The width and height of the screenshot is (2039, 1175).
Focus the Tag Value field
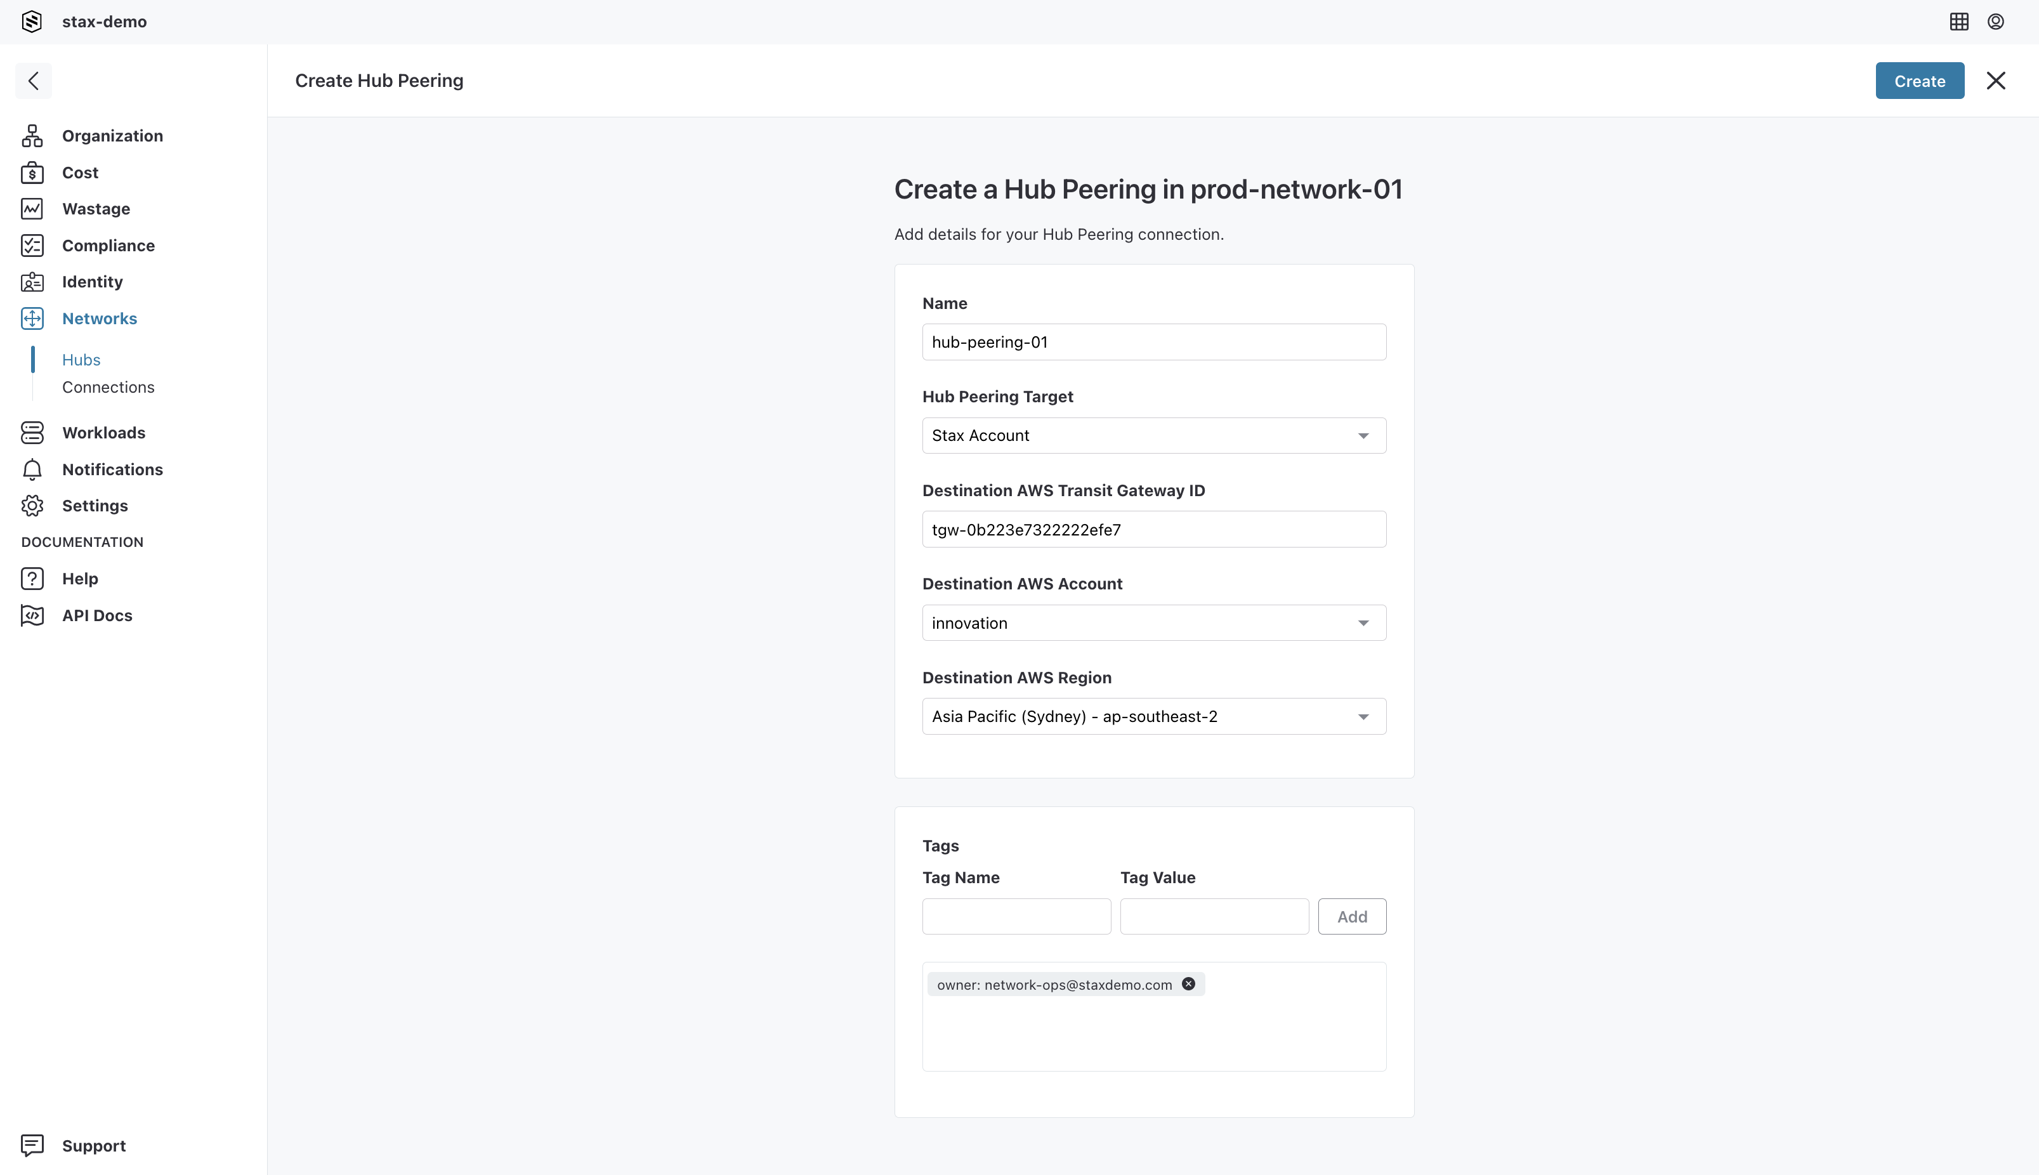tap(1214, 917)
